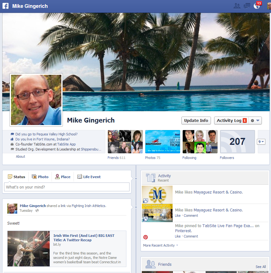
Task: Click the Update Info button
Action: (196, 120)
